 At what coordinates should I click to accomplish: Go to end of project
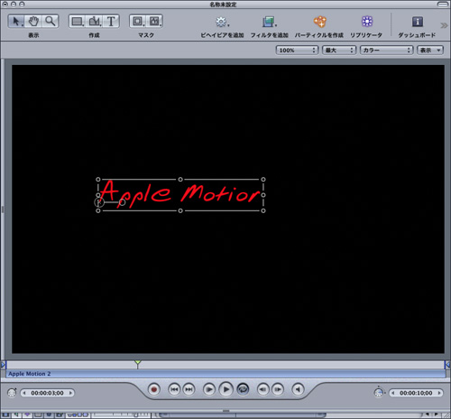tap(189, 389)
